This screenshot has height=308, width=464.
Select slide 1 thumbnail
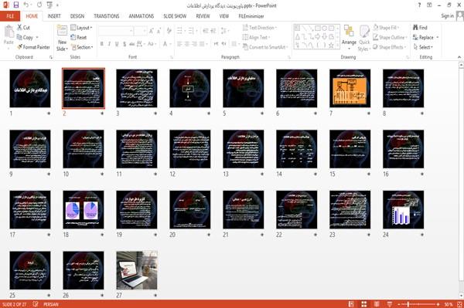point(30,88)
